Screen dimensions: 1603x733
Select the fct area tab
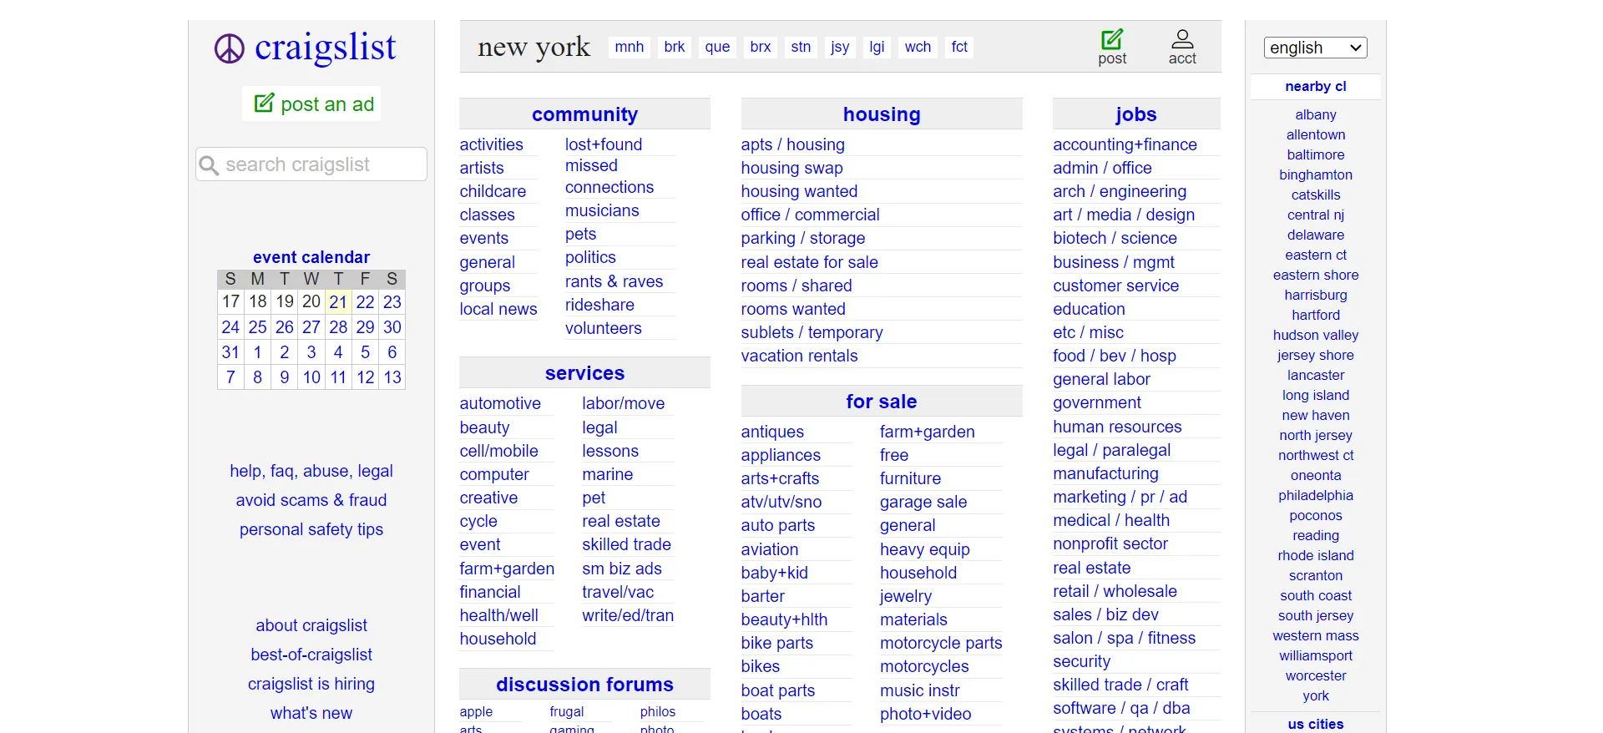pyautogui.click(x=959, y=47)
